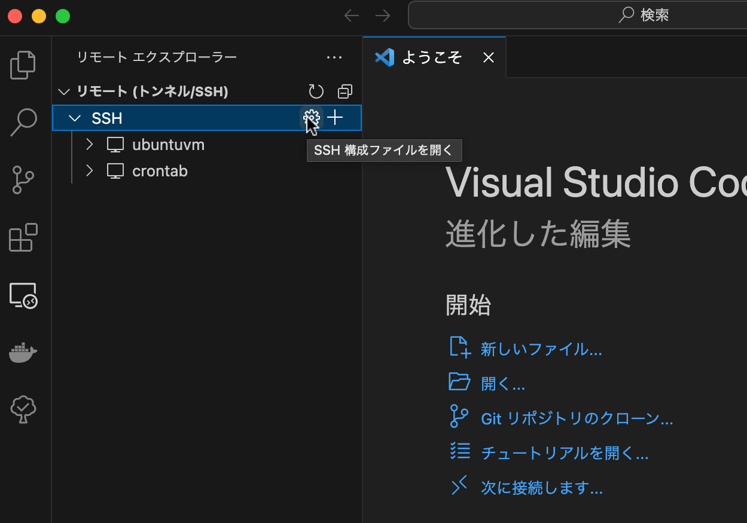
Task: Collapse the リモート (トンネル/SSH) section
Action: point(64,91)
